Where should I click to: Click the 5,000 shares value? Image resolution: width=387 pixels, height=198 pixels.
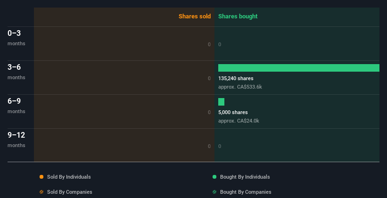coord(233,112)
